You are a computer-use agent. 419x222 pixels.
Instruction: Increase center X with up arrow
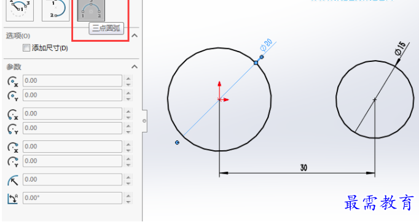(128, 78)
